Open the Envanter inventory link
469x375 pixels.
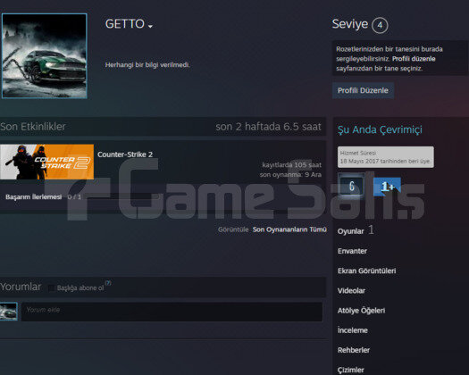352,251
